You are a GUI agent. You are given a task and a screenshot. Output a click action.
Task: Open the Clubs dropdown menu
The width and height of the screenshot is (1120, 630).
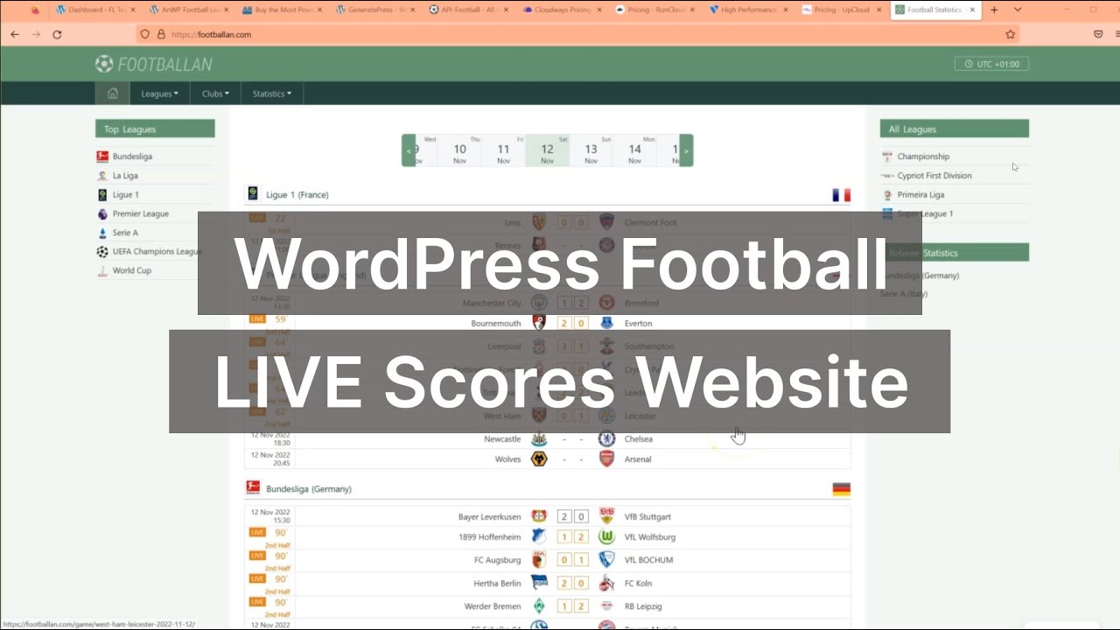tap(214, 93)
